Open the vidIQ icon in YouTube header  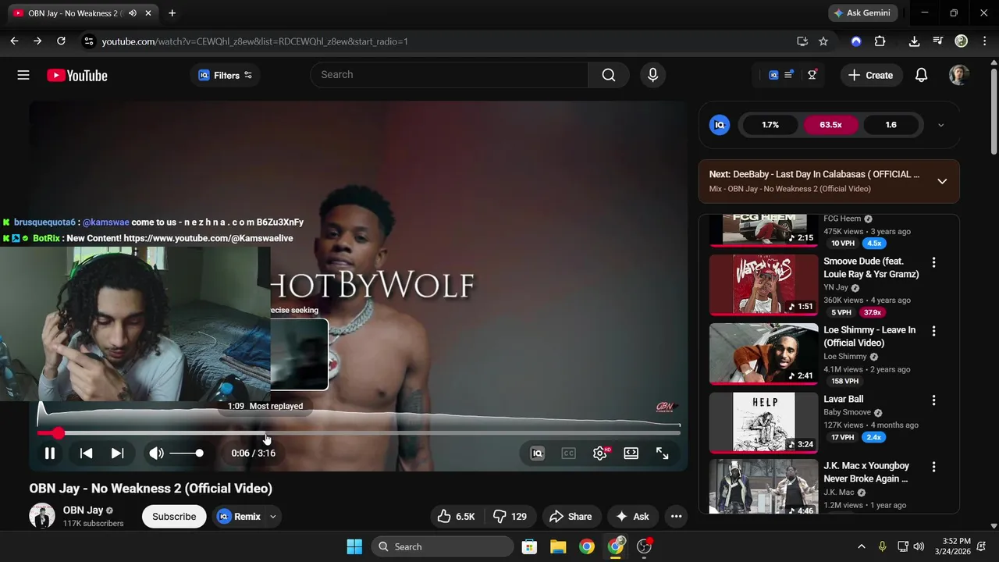(x=773, y=75)
